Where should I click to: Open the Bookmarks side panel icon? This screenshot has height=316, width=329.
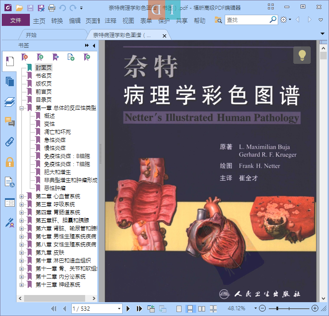tap(10, 61)
